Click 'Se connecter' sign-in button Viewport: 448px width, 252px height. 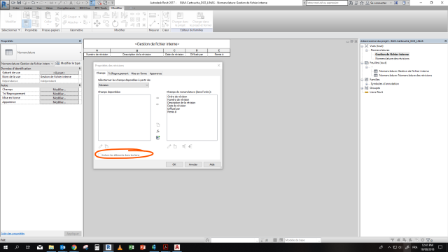point(377,3)
